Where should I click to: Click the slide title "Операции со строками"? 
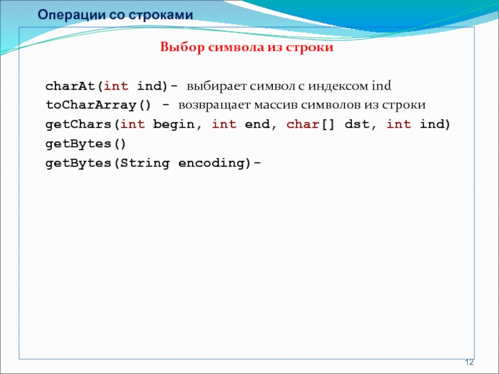pos(115,15)
